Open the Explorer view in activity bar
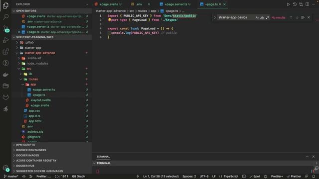This screenshot has height=179, width=319. 5,5
